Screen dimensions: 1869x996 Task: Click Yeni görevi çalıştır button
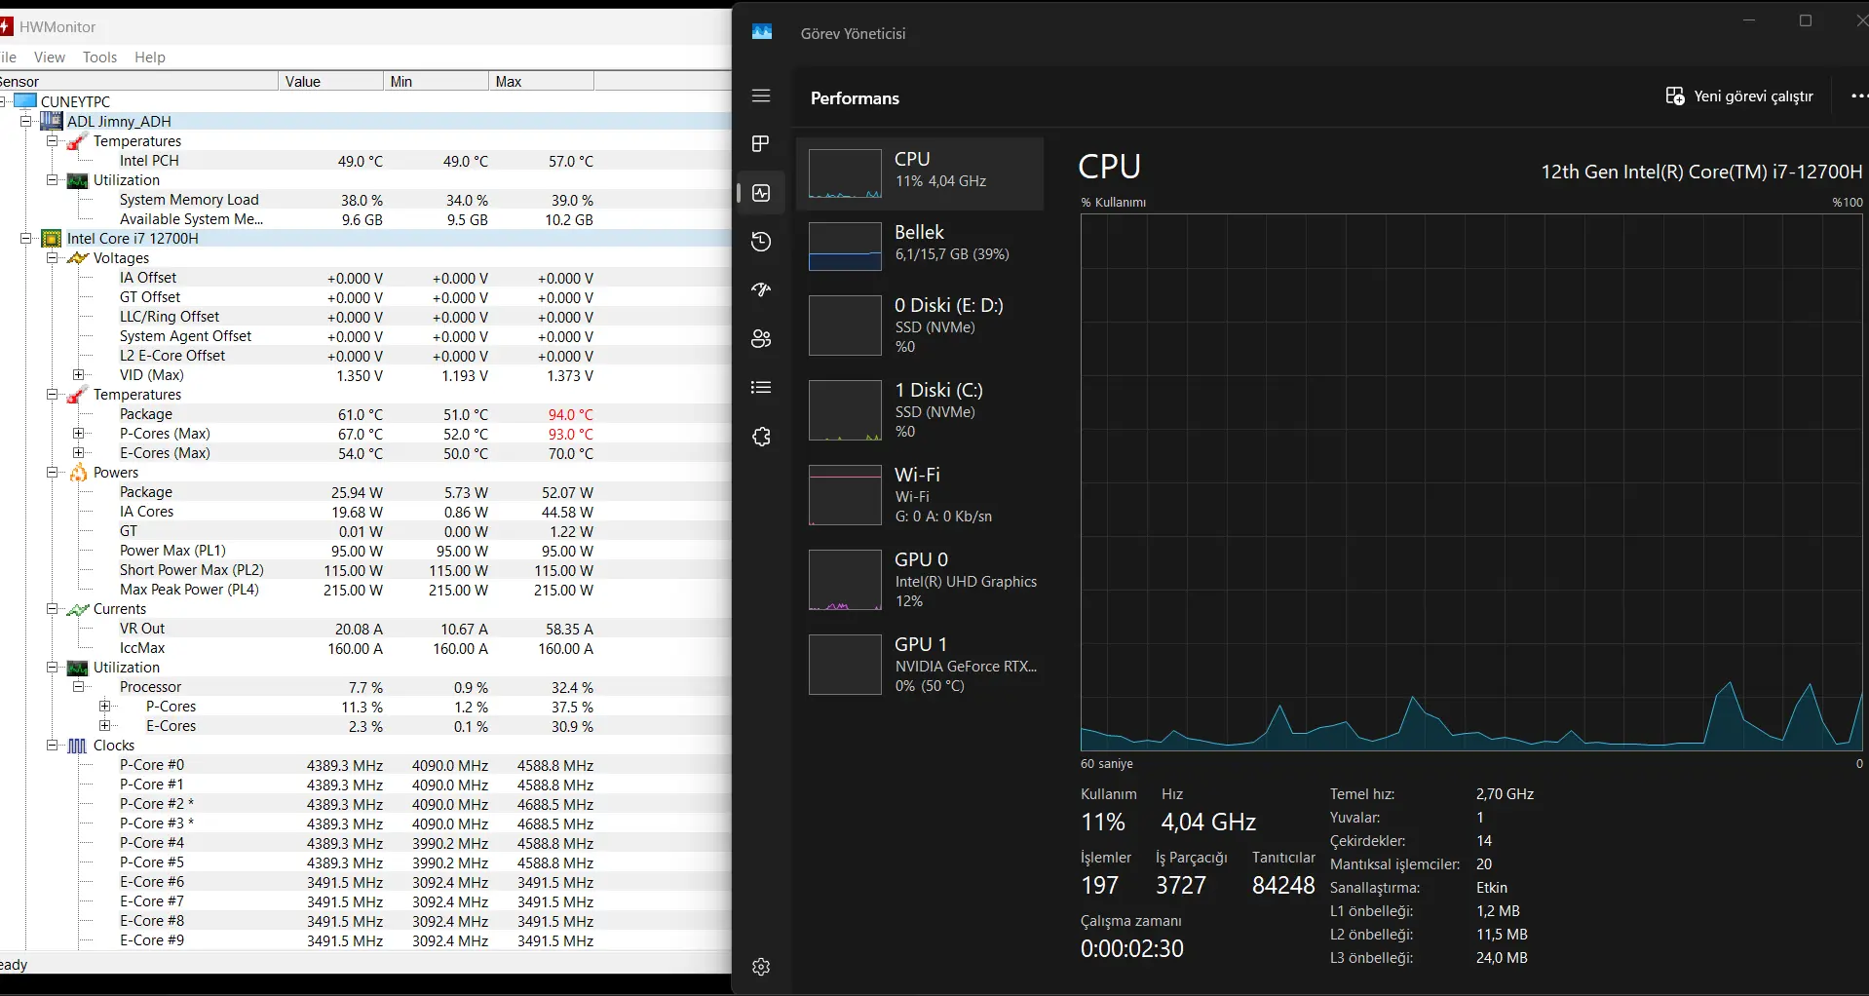click(1739, 96)
